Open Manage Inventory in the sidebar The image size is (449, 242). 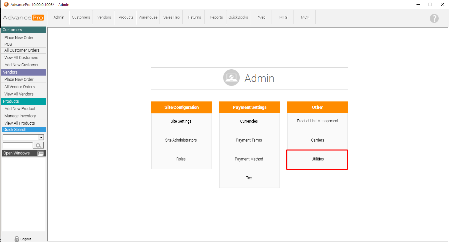point(20,116)
